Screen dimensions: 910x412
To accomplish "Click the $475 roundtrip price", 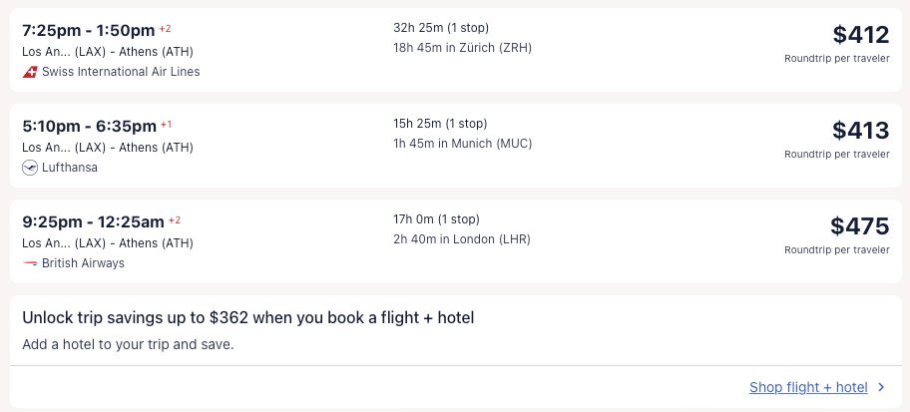I will click(x=860, y=226).
